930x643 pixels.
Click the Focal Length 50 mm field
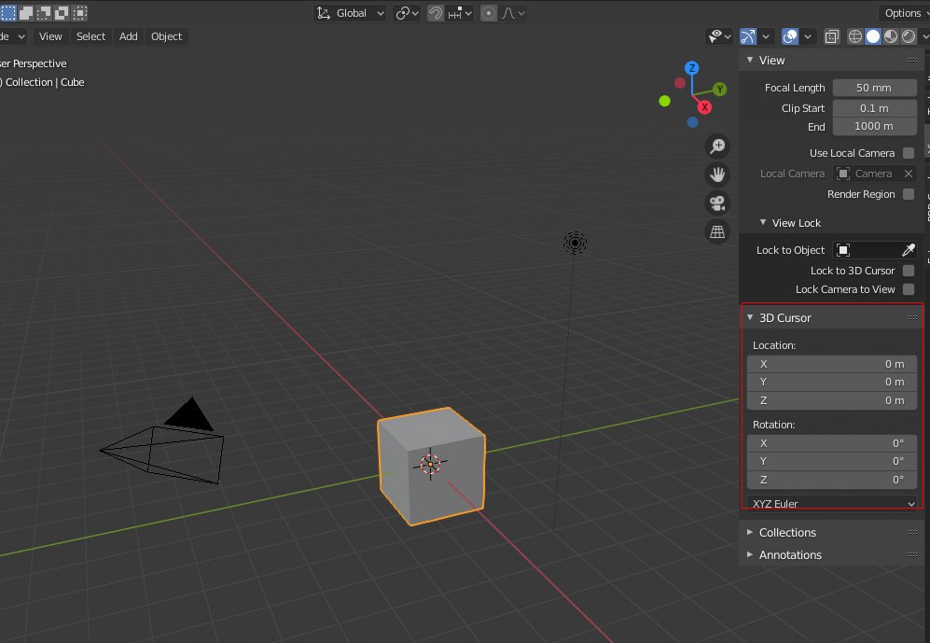coord(874,88)
